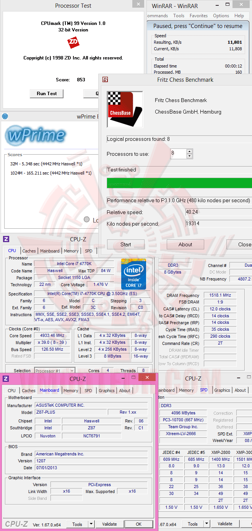The image size is (252, 531).
Task: Close the Processor Test window
Action: pyautogui.click(x=138, y=4)
